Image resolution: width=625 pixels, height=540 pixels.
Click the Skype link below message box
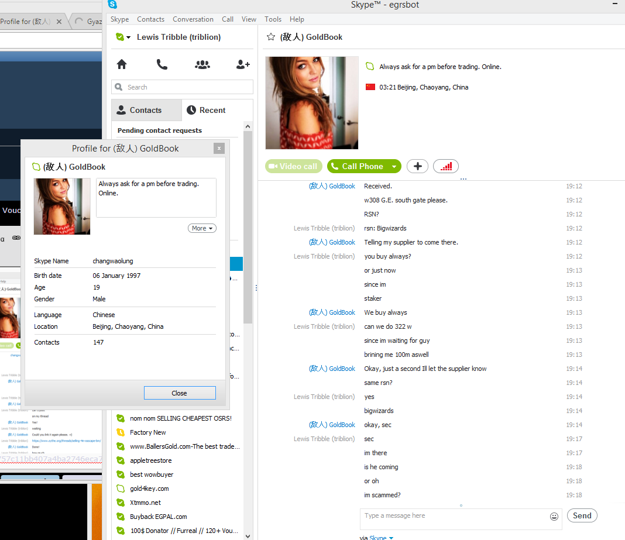pos(377,538)
